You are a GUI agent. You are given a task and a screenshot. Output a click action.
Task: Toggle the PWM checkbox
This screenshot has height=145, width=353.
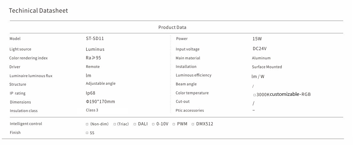pyautogui.click(x=174, y=124)
